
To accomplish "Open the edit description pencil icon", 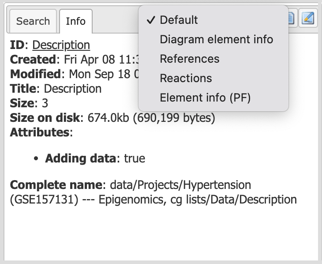I will [x=308, y=18].
